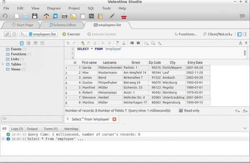This screenshot has width=250, height=163.
Task: Open Start Page via toolbar house icon
Action: click(46, 16)
